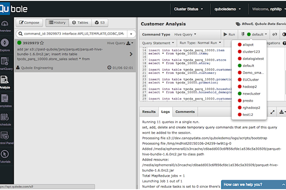The image size is (286, 190).
Task: Click the Compose button
Action: (29, 22)
